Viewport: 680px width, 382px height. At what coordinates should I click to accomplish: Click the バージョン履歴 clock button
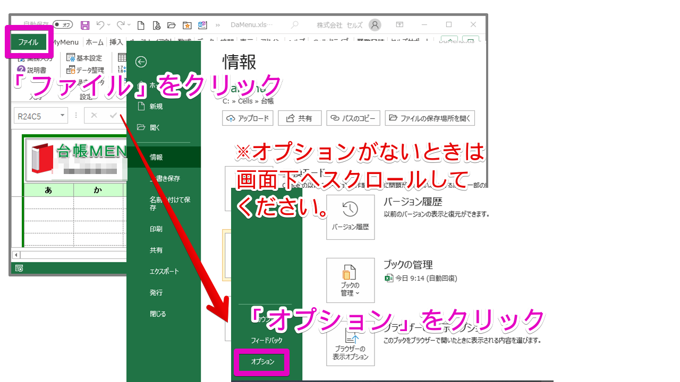click(350, 216)
